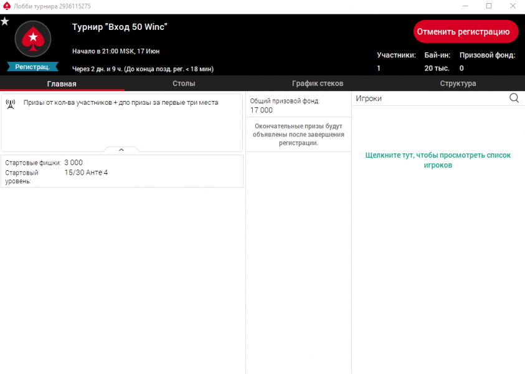Image resolution: width=525 pixels, height=374 pixels.
Task: Open the Столы tab
Action: 184,84
